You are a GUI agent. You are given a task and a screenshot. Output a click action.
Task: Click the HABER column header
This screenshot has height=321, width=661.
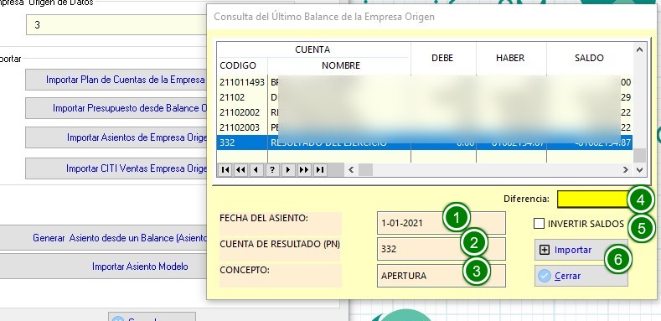click(x=510, y=58)
